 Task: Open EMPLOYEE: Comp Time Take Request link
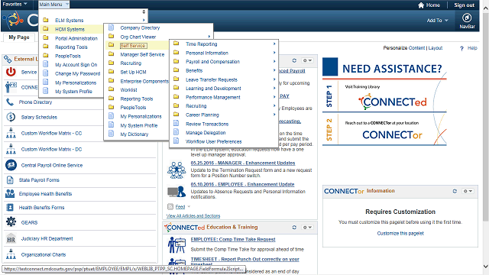pos(233,239)
